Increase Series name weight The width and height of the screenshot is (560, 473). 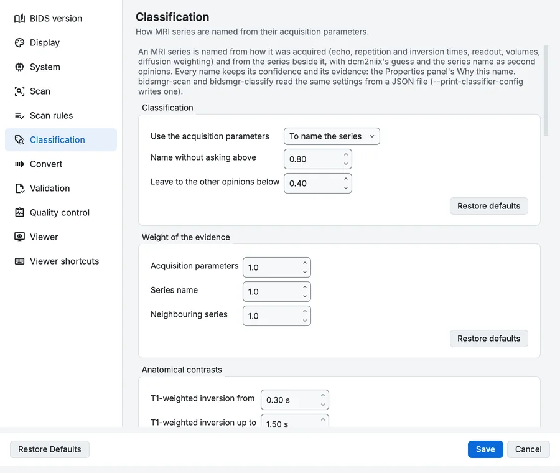305,288
